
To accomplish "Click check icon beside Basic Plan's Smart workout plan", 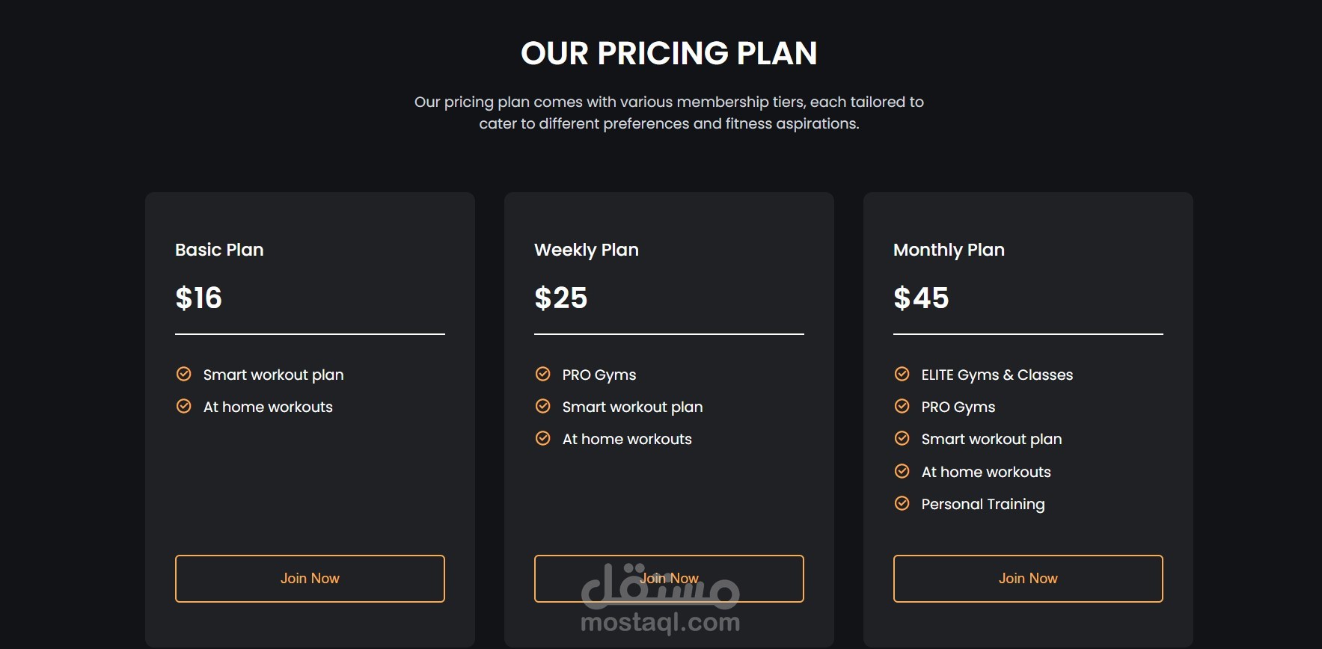I will click(183, 374).
